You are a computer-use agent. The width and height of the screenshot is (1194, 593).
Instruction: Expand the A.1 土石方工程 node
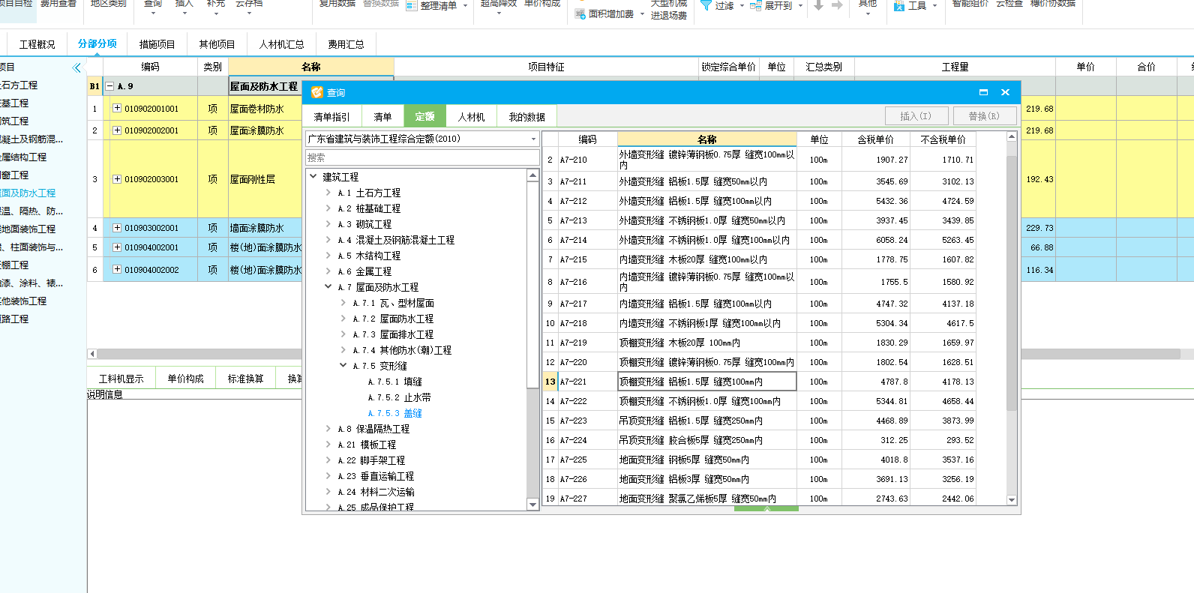328,193
